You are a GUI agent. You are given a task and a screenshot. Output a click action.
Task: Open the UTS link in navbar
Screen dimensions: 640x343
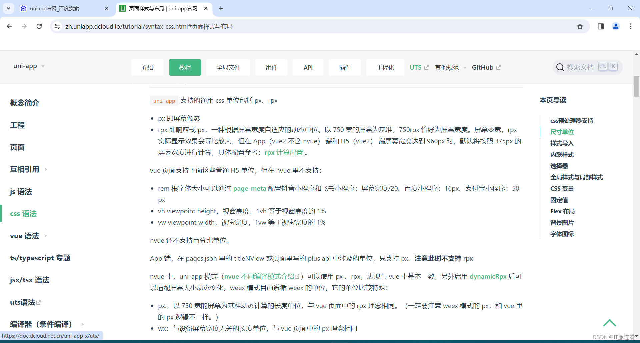point(416,67)
